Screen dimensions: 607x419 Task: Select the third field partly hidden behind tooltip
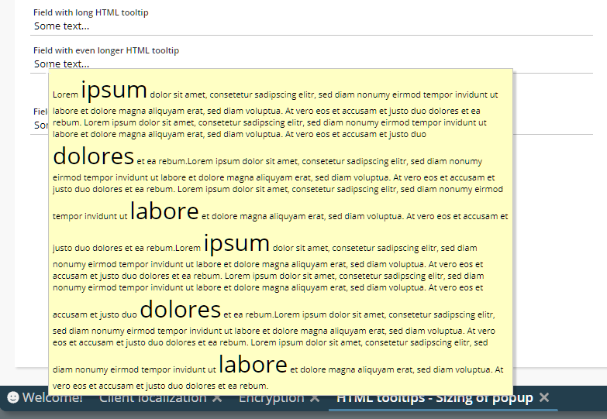point(39,124)
